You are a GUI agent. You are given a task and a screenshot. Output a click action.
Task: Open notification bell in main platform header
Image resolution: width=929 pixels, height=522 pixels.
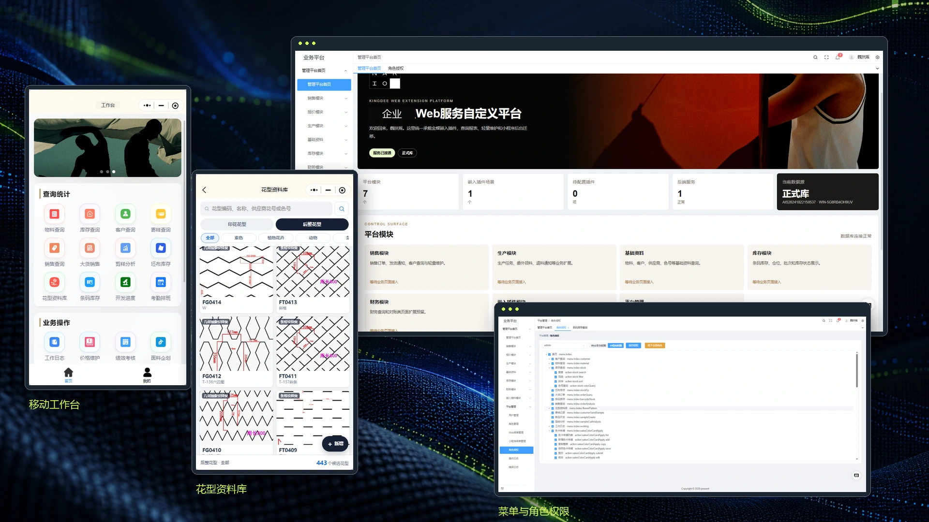click(x=838, y=57)
